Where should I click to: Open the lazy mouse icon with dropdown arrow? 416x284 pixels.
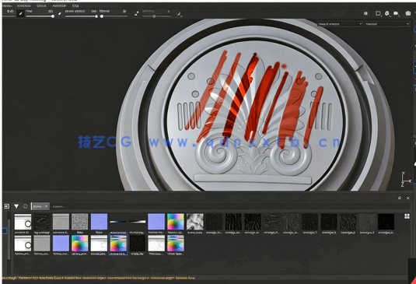(180, 14)
